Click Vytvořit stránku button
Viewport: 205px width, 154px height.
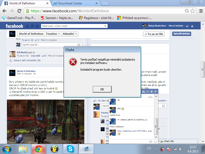click(x=182, y=34)
